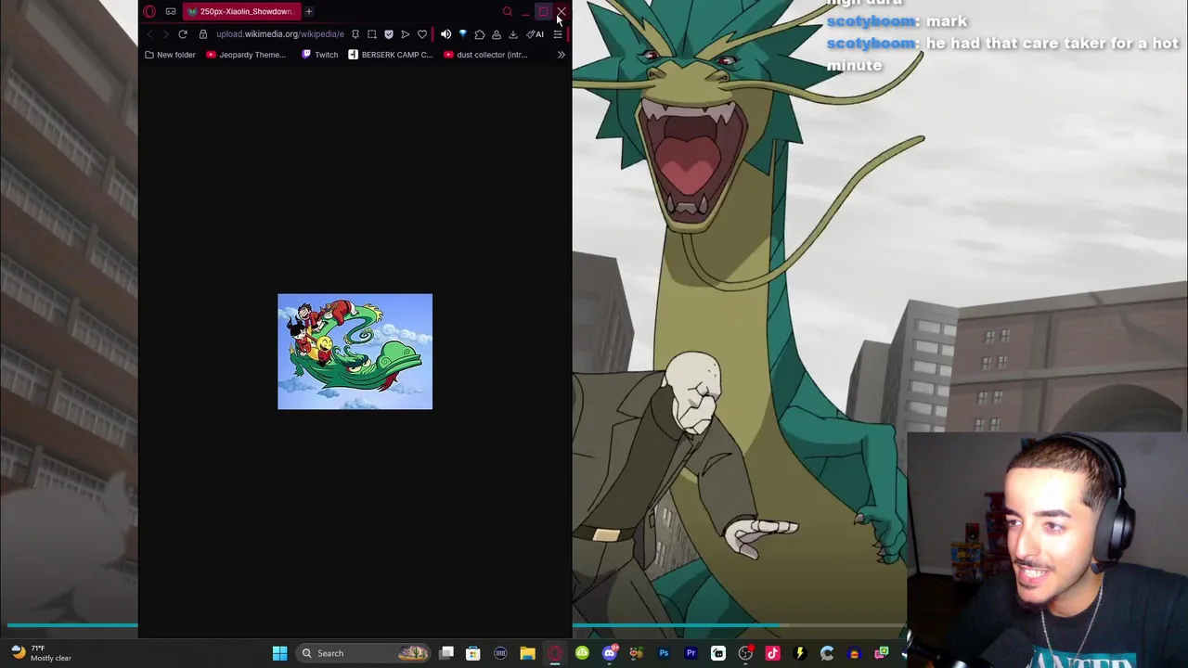The height and width of the screenshot is (668, 1188).
Task: Launch Premiere Pro from the taskbar
Action: (691, 653)
